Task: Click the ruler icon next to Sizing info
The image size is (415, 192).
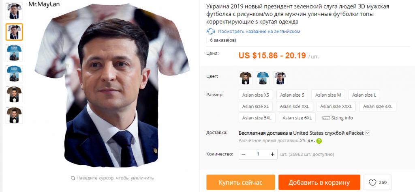Action: [x=326, y=118]
